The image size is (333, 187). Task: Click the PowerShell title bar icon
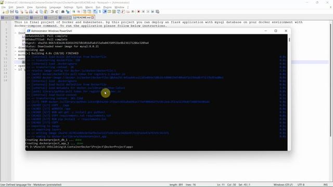29,31
